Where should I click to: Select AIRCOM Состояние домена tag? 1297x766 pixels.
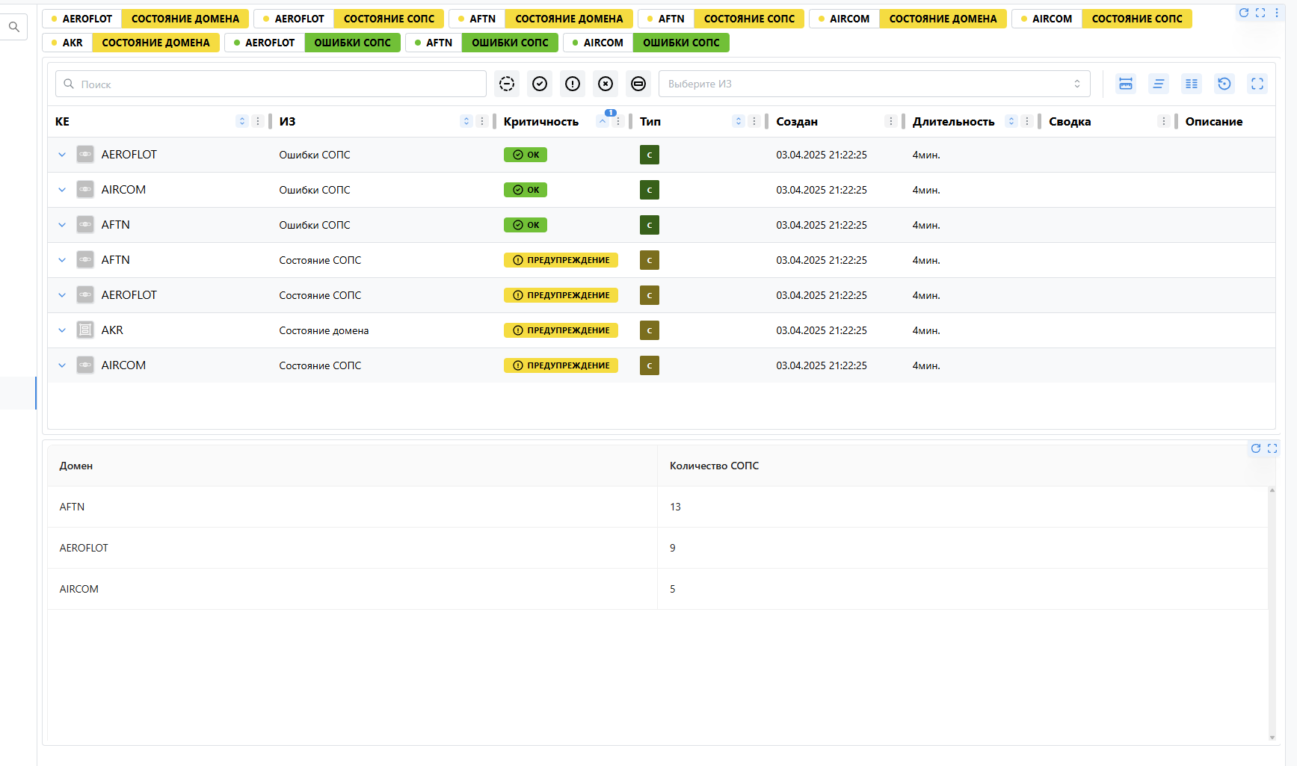click(x=908, y=19)
